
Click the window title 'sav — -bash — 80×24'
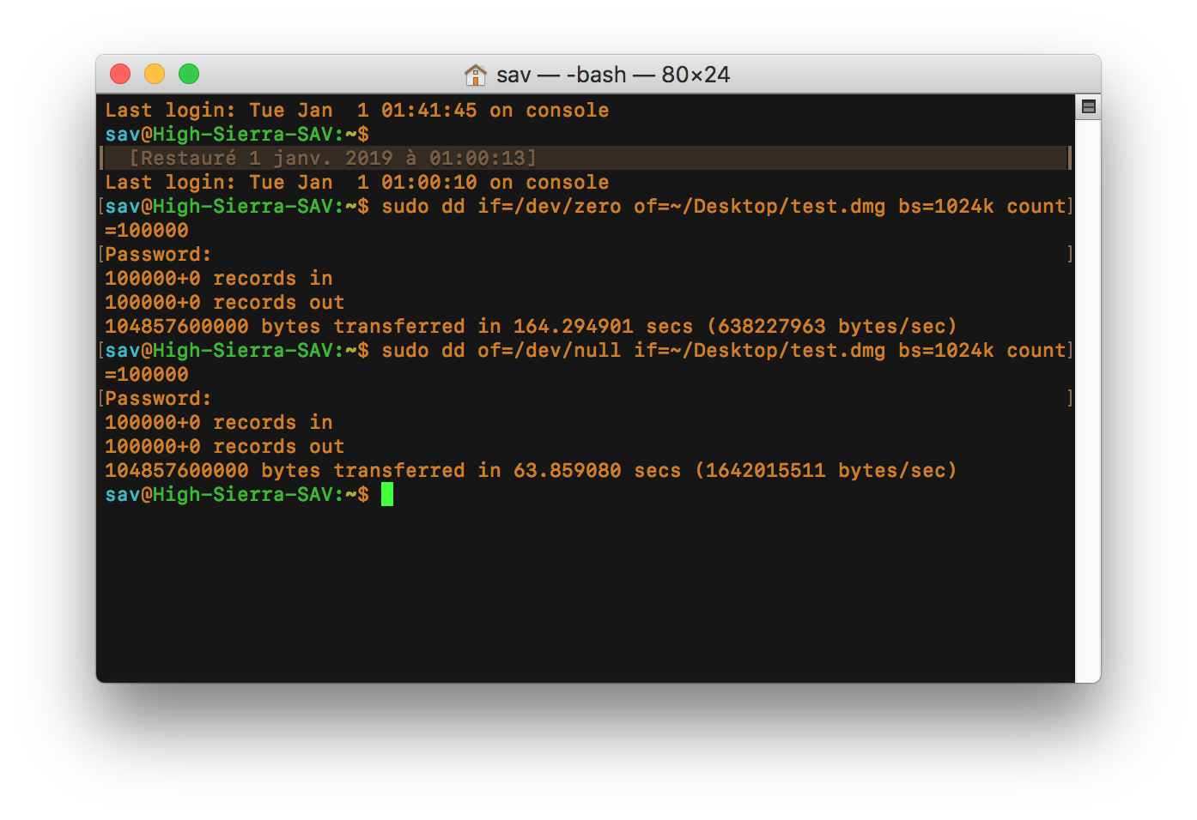coord(613,75)
